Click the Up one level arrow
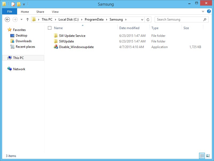Image resolution: width=214 pixels, height=161 pixels. 28,19
